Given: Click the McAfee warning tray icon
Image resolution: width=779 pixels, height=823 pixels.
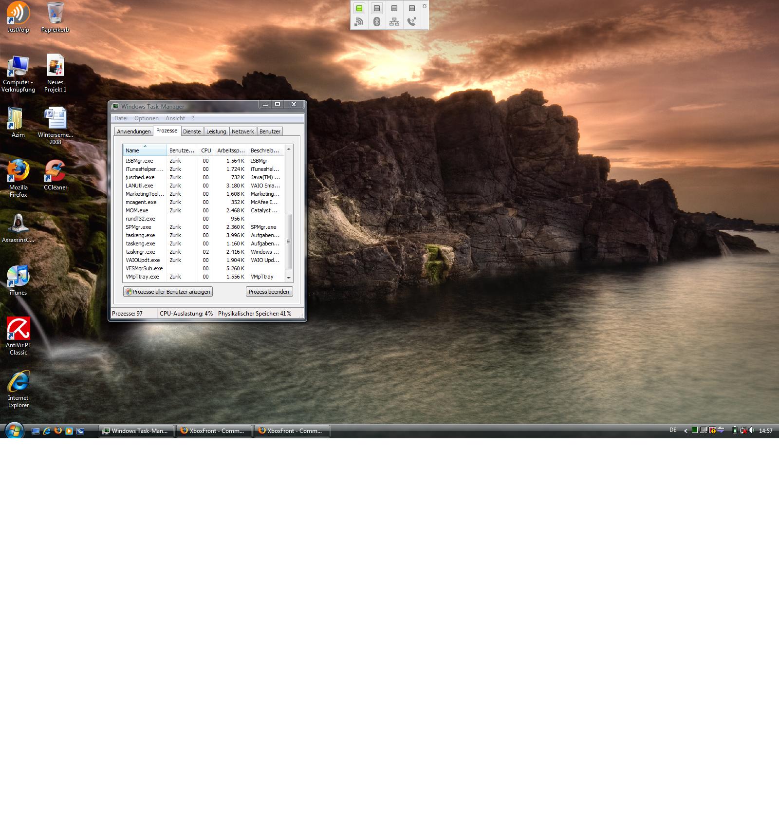Looking at the screenshot, I should [712, 430].
